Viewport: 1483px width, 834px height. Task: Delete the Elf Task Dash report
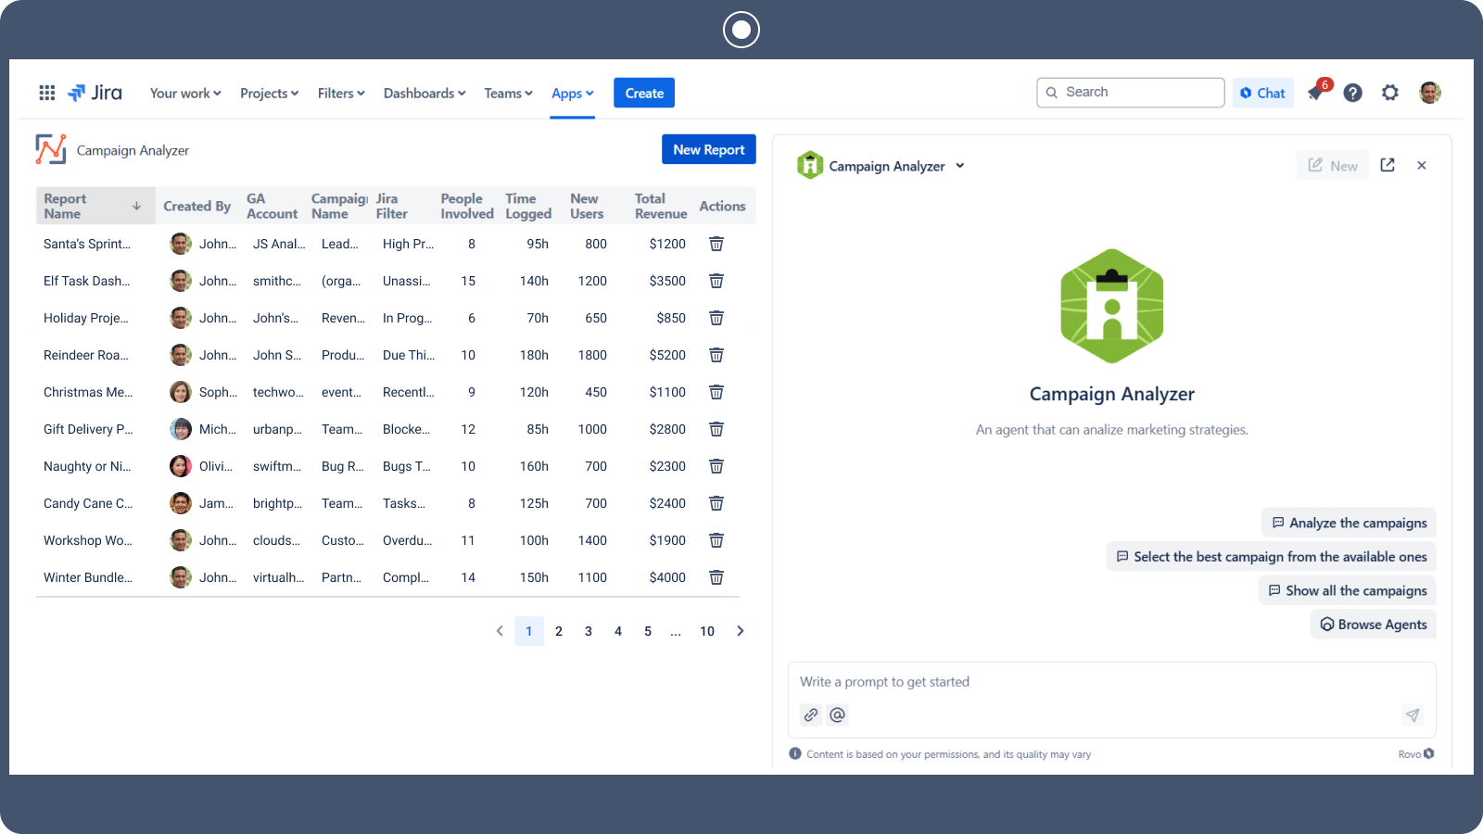point(716,281)
